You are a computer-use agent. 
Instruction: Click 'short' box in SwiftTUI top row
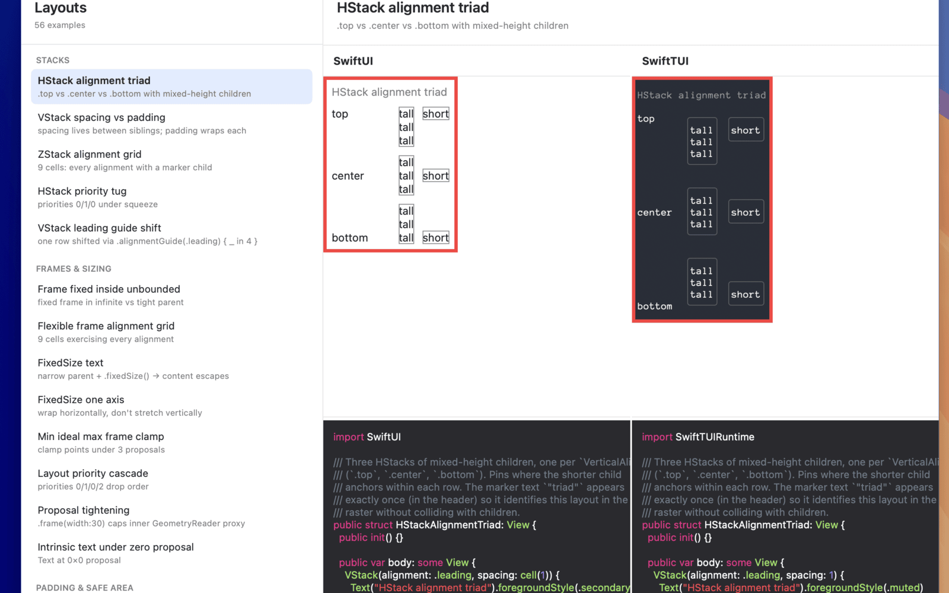click(746, 130)
